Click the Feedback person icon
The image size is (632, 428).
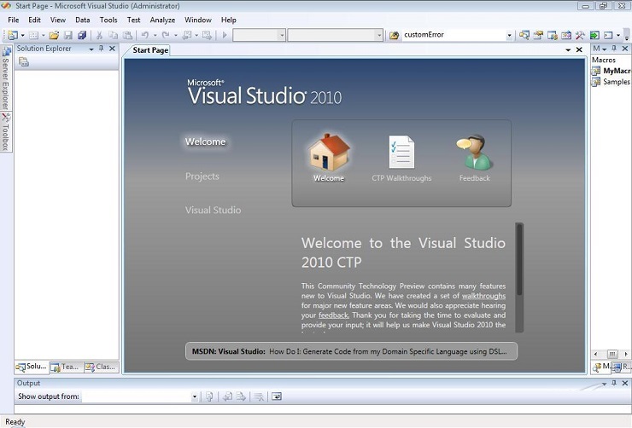474,152
